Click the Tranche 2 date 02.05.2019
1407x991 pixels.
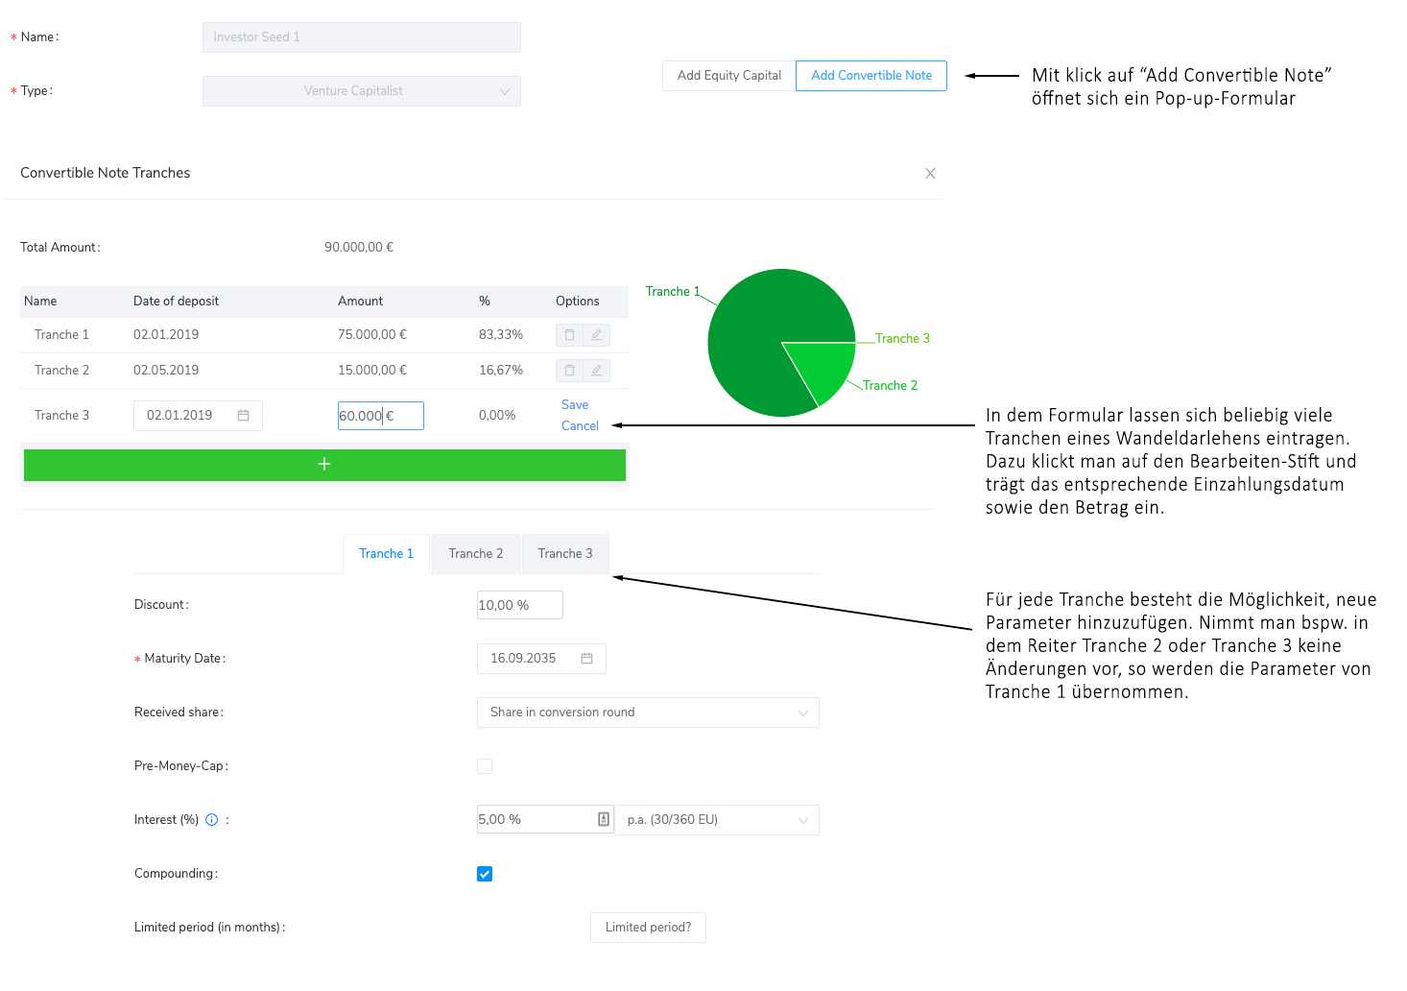click(166, 371)
